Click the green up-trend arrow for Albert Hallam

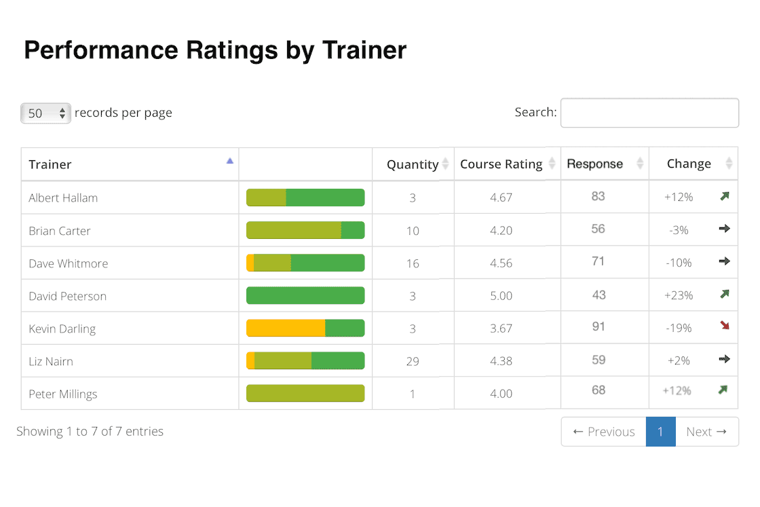(725, 195)
